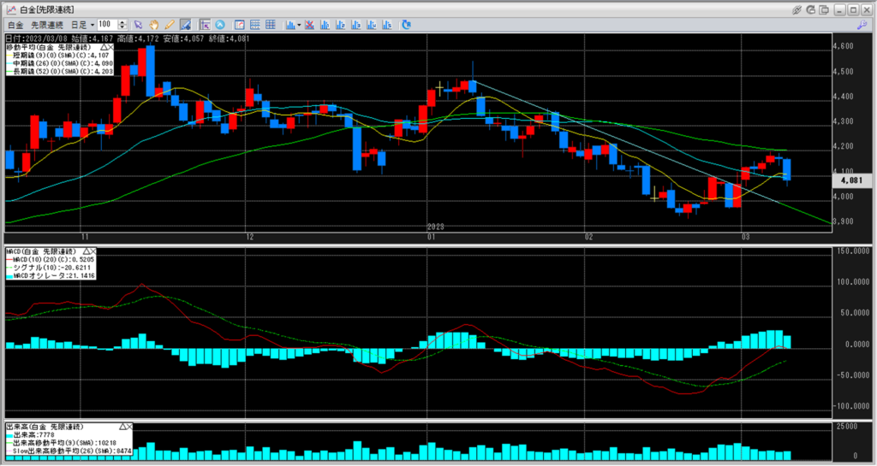
Task: Activate the hand pan tool
Action: coord(153,24)
